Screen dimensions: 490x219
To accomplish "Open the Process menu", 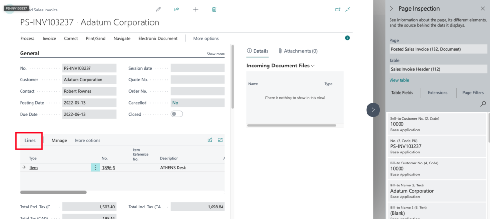I will [x=27, y=38].
